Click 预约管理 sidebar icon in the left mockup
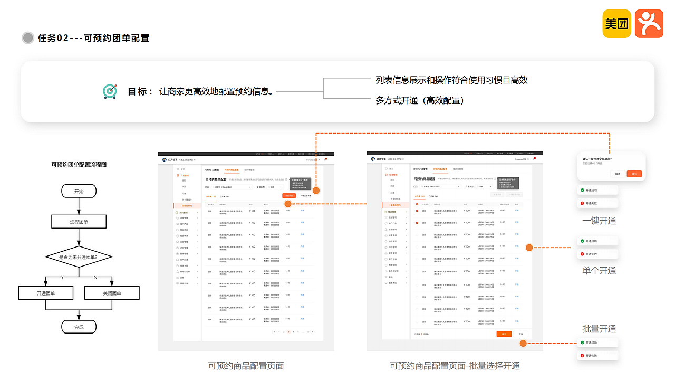Viewport: 675px width, 380px height. point(177,212)
